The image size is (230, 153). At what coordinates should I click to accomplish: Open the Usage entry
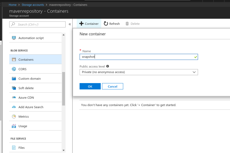tap(35, 126)
